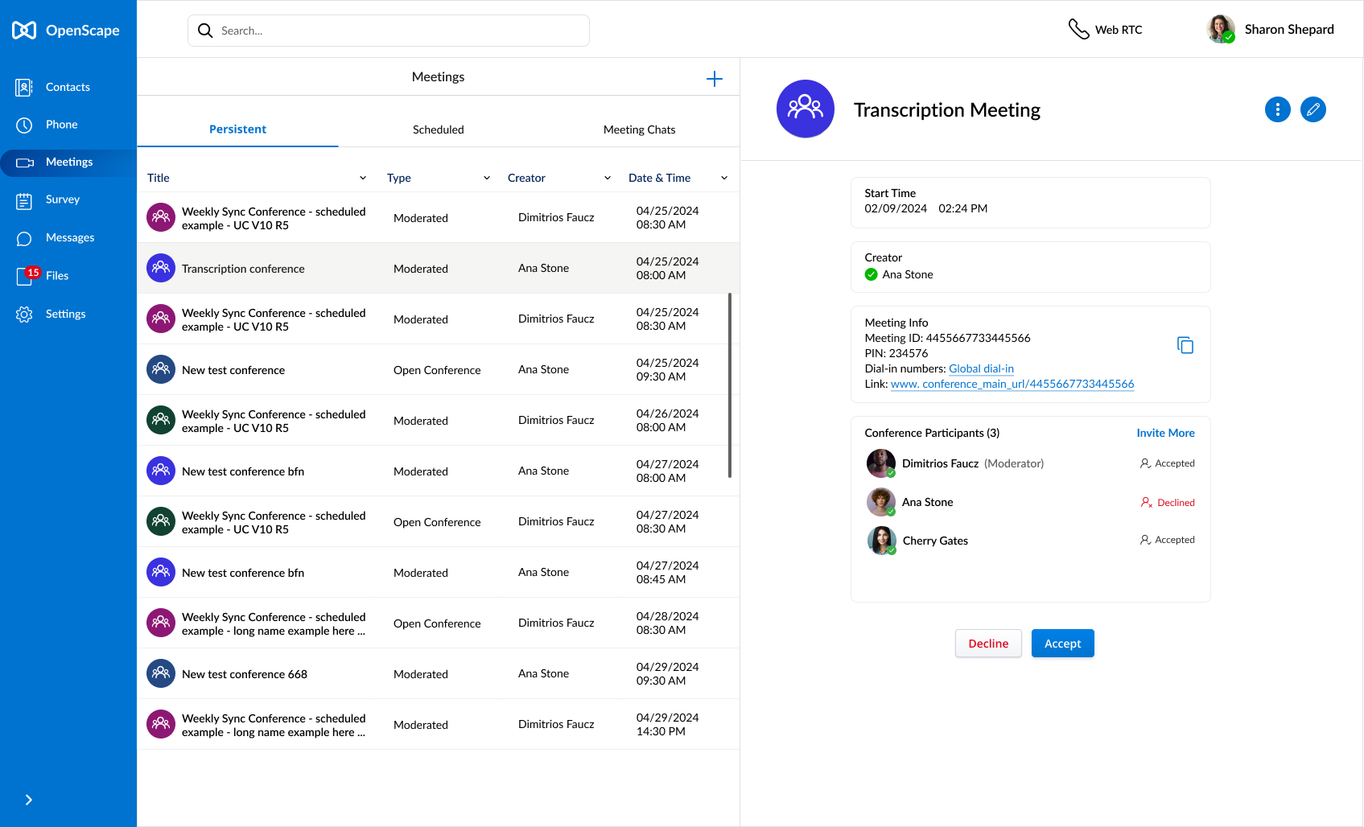Click the PIN: 234576 text
The image size is (1364, 827).
click(x=896, y=353)
